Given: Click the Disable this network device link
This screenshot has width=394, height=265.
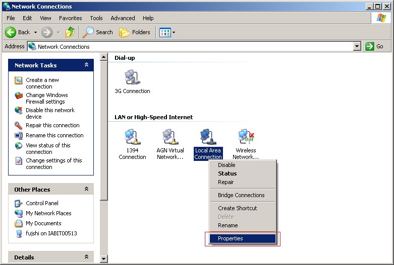Looking at the screenshot, I should tap(50, 113).
